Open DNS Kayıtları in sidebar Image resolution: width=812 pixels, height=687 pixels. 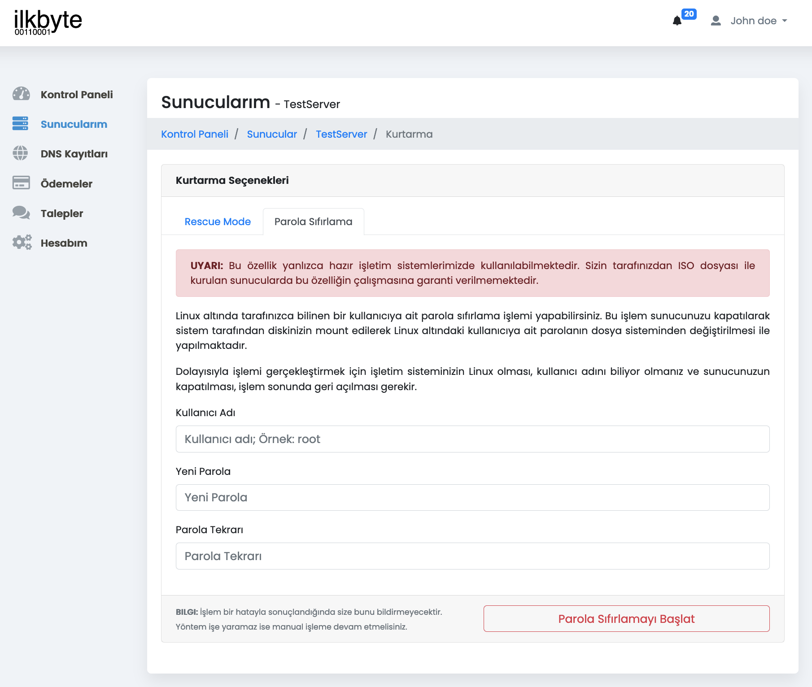tap(74, 154)
